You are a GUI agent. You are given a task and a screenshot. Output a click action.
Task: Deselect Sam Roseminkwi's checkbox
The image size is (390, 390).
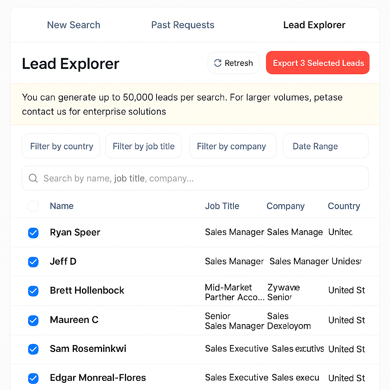(33, 349)
